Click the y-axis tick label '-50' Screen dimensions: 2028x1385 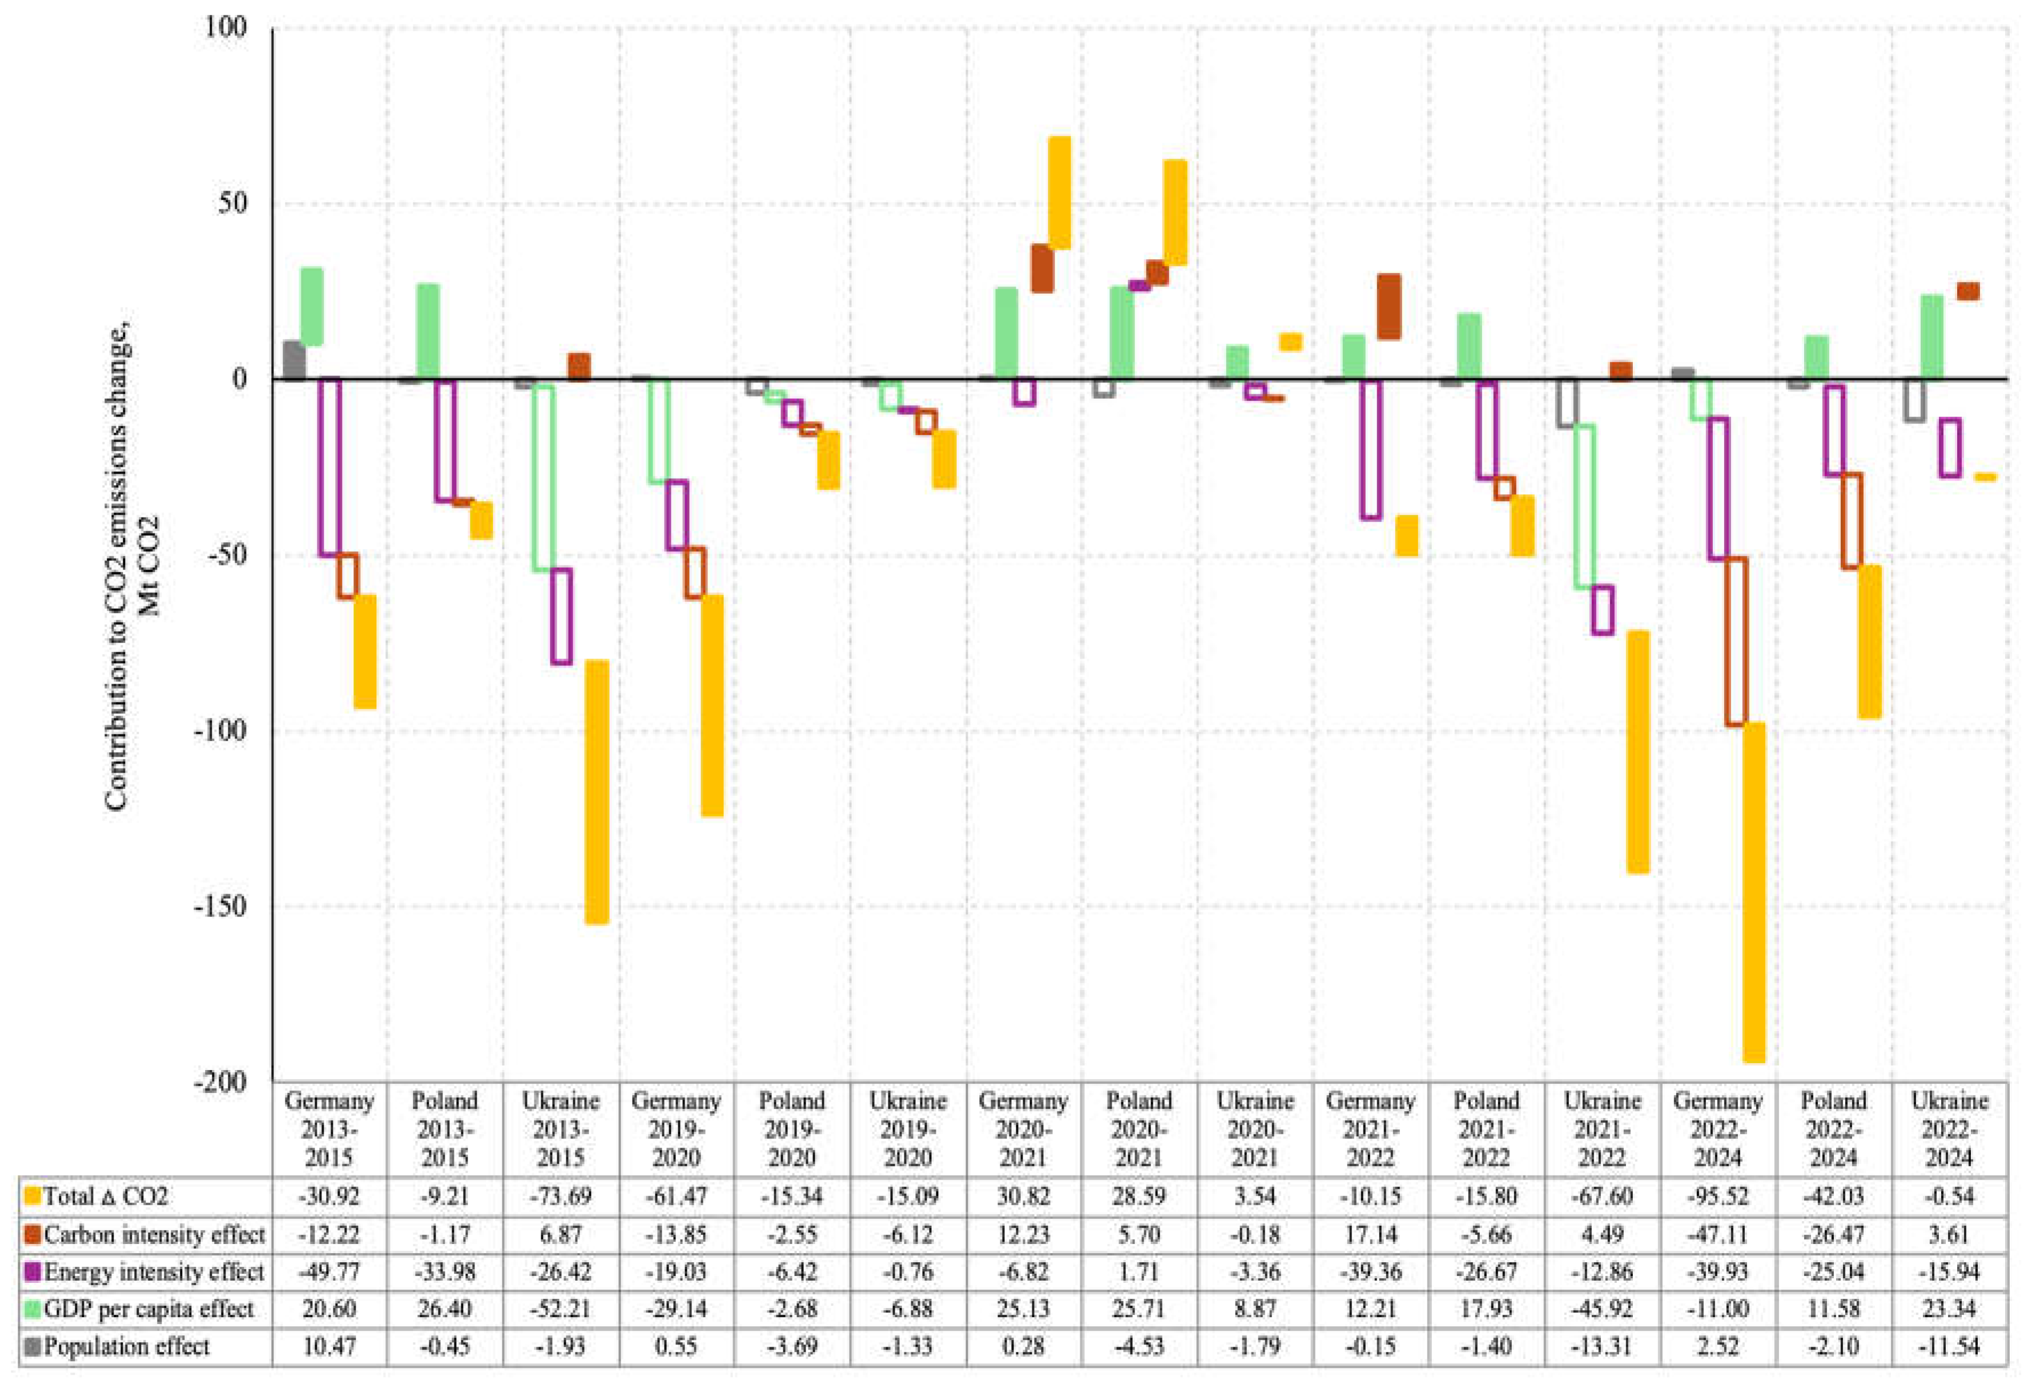(x=228, y=555)
